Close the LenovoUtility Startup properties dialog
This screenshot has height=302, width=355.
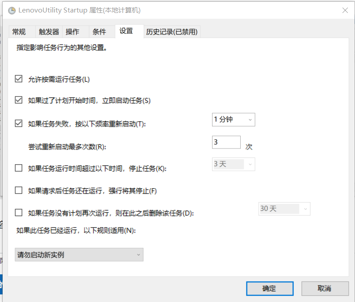click(x=345, y=10)
